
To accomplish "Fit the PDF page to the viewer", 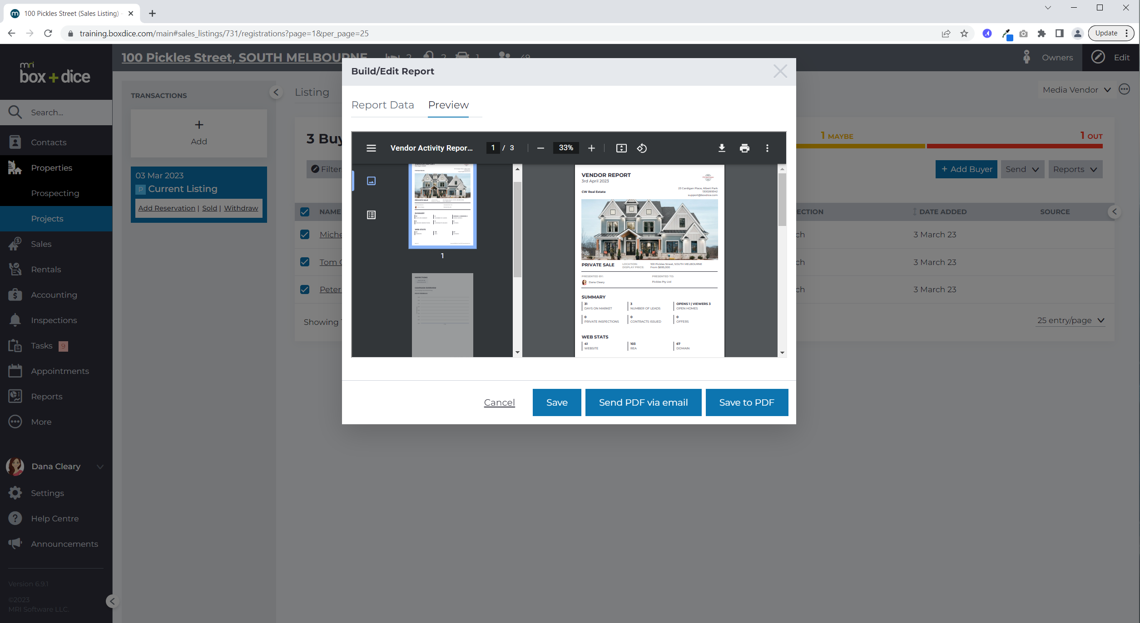I will tap(621, 148).
